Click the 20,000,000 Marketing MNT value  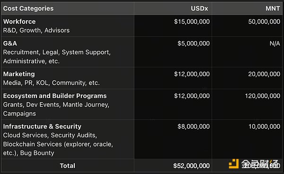(264, 74)
